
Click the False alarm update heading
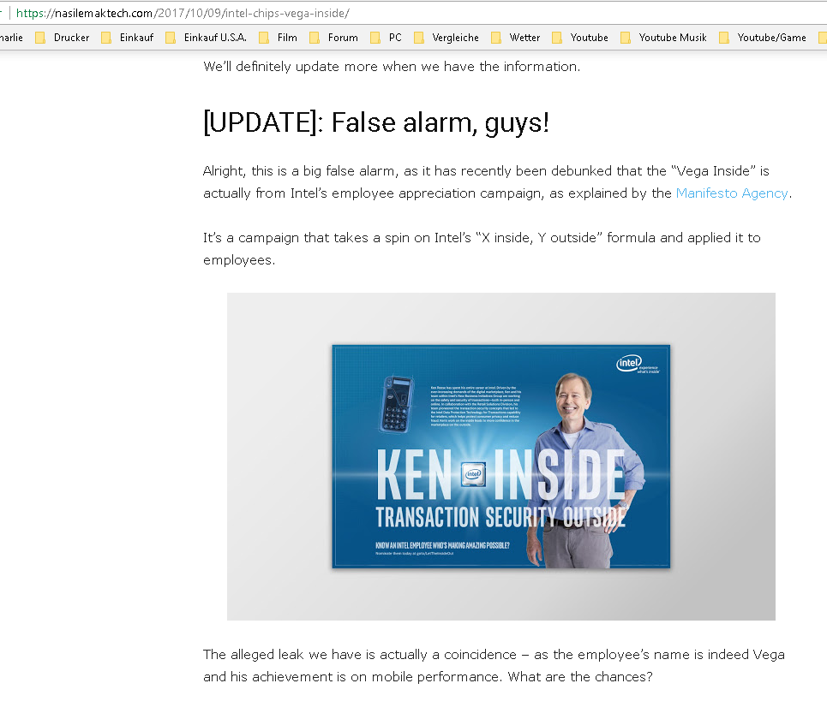(x=376, y=123)
